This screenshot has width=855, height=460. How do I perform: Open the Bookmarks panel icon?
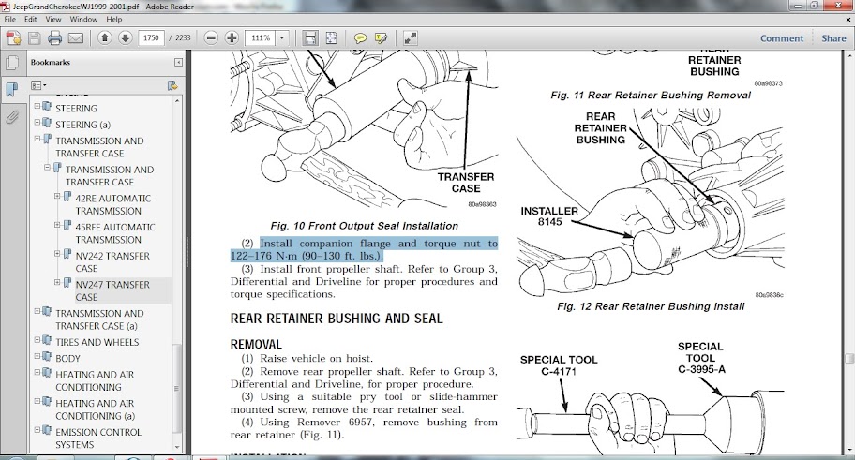point(12,89)
